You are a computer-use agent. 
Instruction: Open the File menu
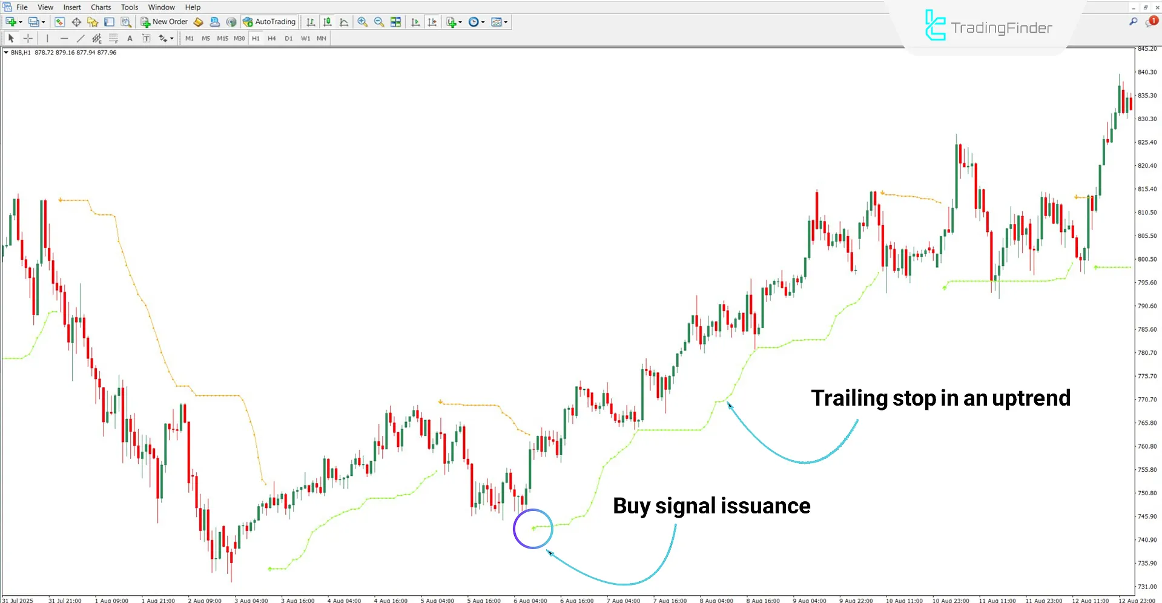pyautogui.click(x=22, y=7)
